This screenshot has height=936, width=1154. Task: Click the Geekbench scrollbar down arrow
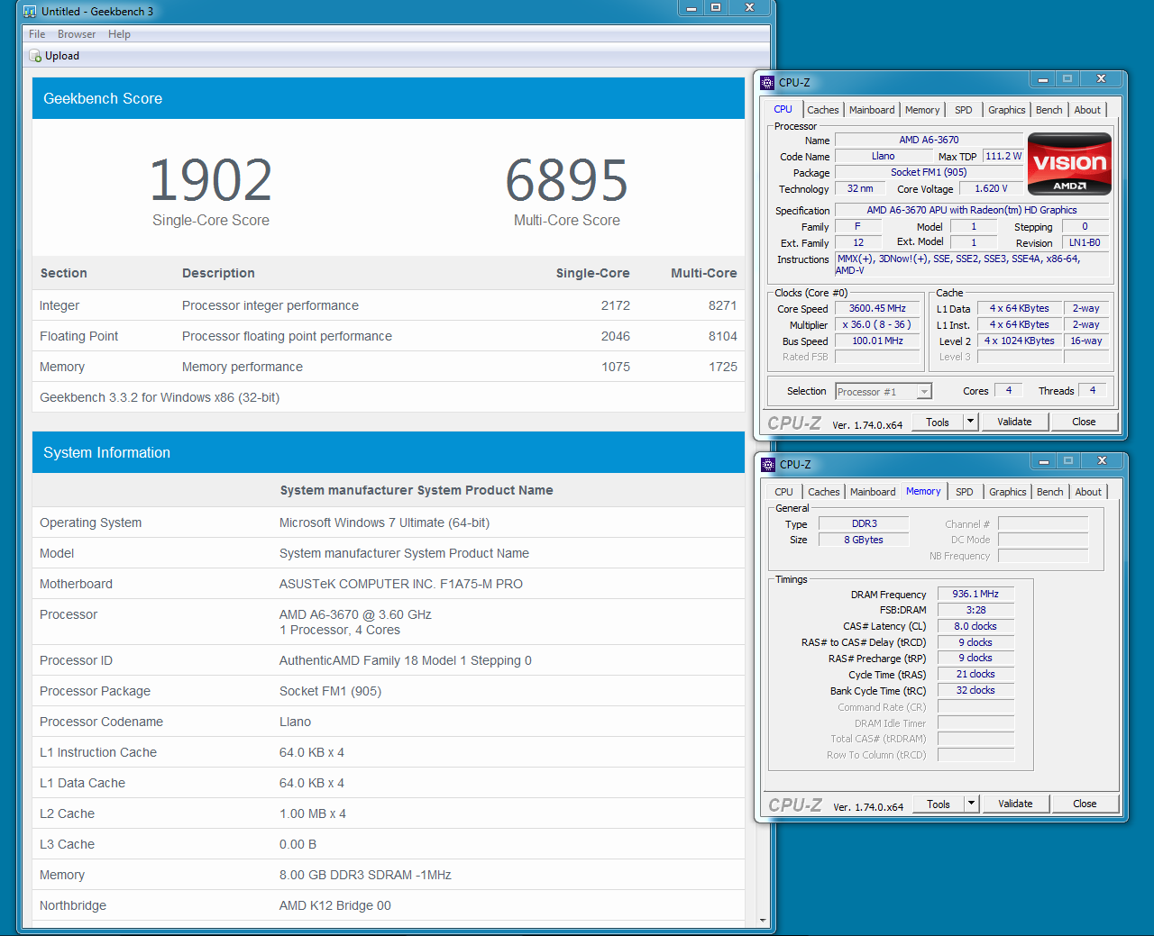[763, 921]
